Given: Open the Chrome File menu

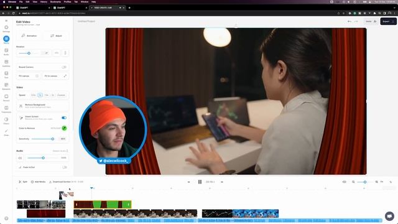Looking at the screenshot, I should pos(21,2).
